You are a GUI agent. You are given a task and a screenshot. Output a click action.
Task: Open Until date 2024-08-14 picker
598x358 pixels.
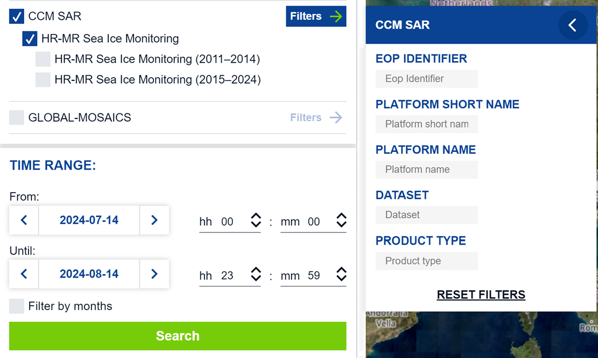[x=89, y=274]
